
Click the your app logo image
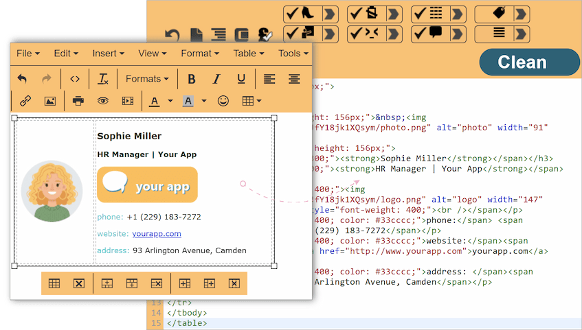tap(147, 185)
